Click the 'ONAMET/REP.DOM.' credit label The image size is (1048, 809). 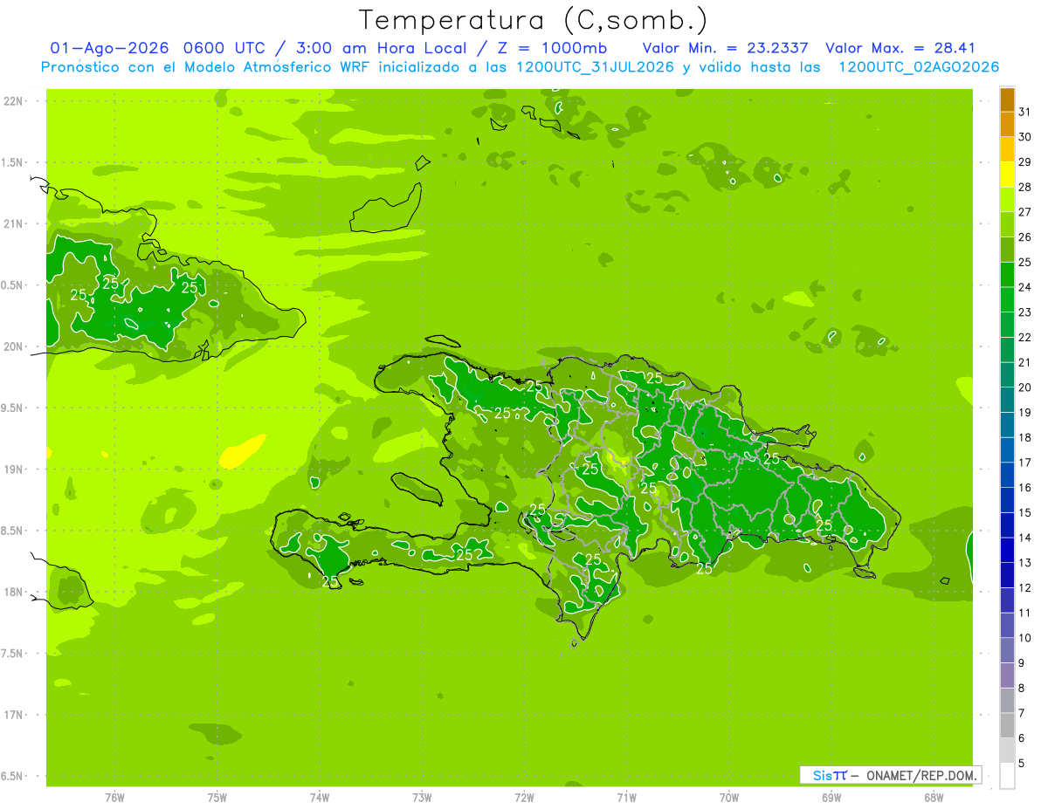[922, 775]
